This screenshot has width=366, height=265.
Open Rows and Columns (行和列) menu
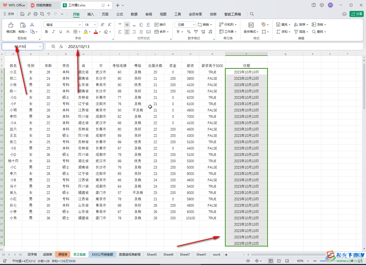228,25
